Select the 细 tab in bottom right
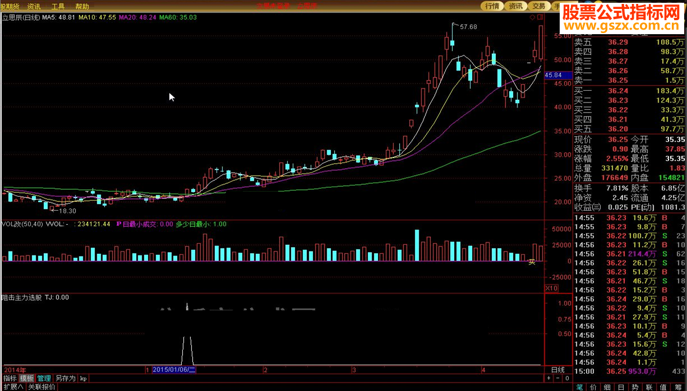 (x=607, y=387)
